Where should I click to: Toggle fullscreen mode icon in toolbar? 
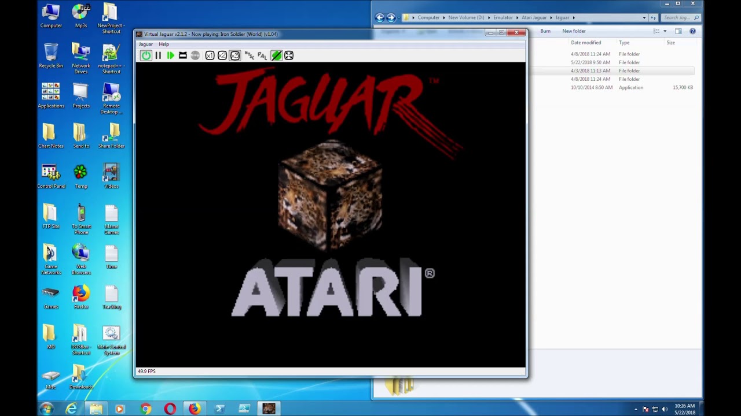coord(289,55)
